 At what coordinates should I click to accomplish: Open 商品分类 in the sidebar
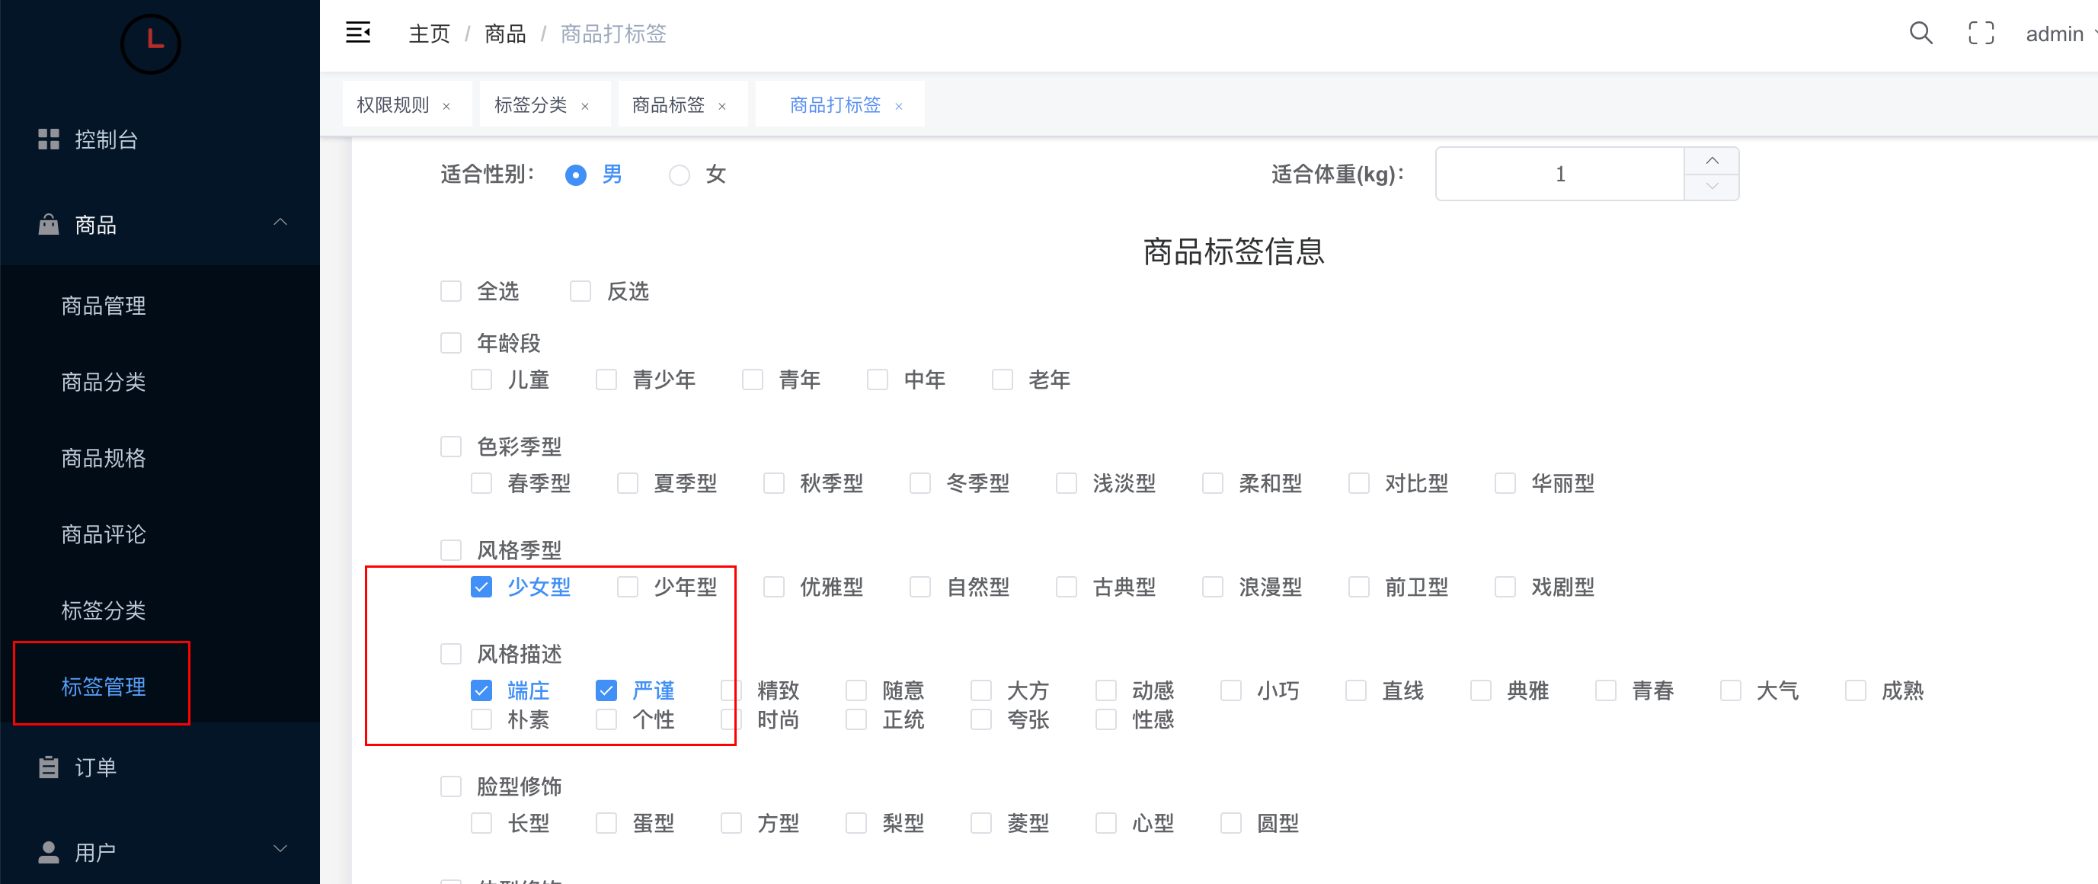click(104, 381)
